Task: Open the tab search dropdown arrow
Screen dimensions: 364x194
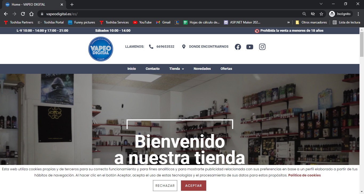Action: tap(321, 4)
